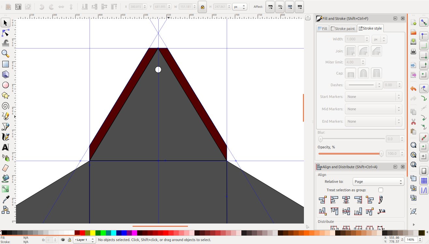This screenshot has width=429, height=244.
Task: Check Treat selection as group
Action: coord(381,190)
